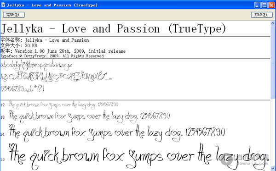Screen dimensions: 276x171
Task: Click the window title bar text
Action: coord(52,5)
